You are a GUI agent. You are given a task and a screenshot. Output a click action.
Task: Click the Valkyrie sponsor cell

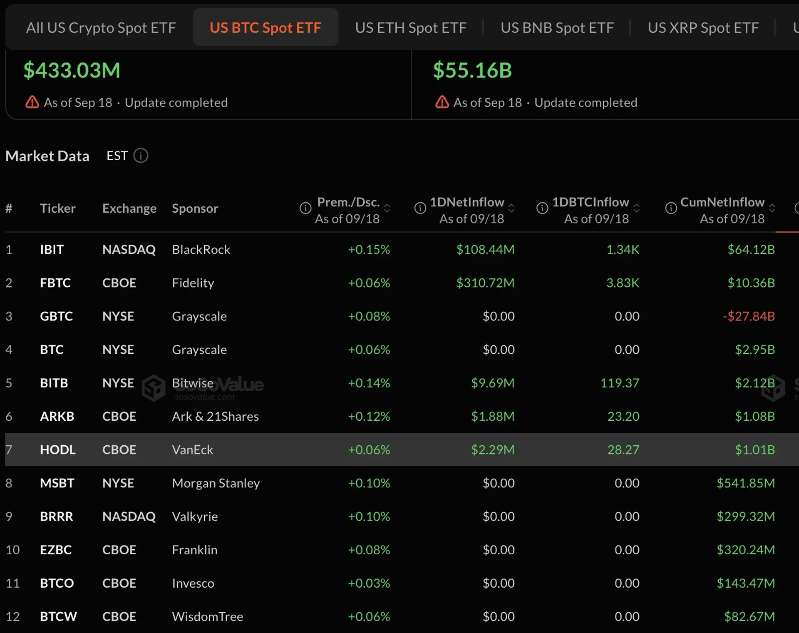(x=195, y=516)
